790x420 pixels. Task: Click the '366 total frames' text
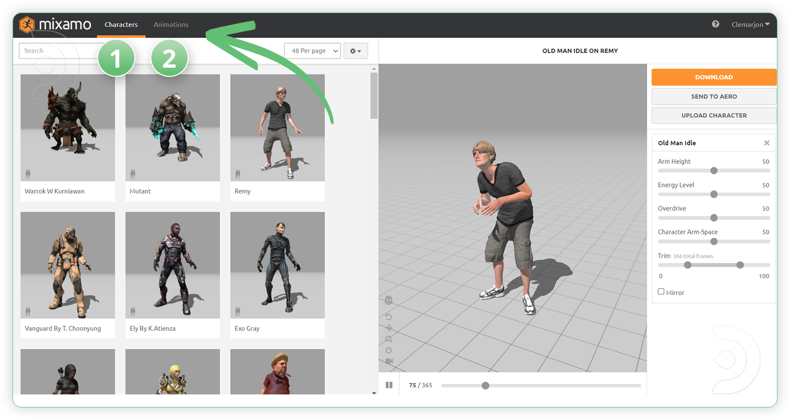693,256
